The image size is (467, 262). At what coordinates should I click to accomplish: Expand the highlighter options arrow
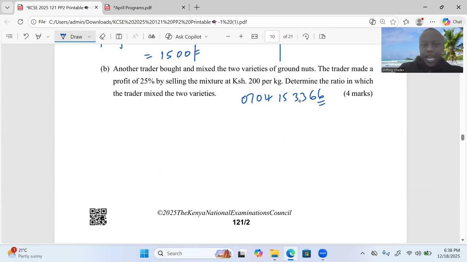(48, 37)
